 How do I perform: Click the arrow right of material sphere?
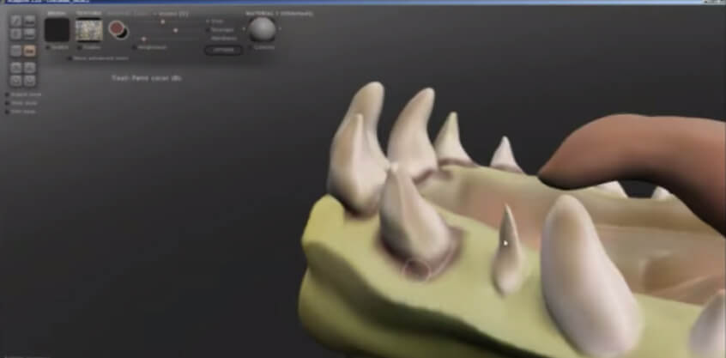[280, 28]
